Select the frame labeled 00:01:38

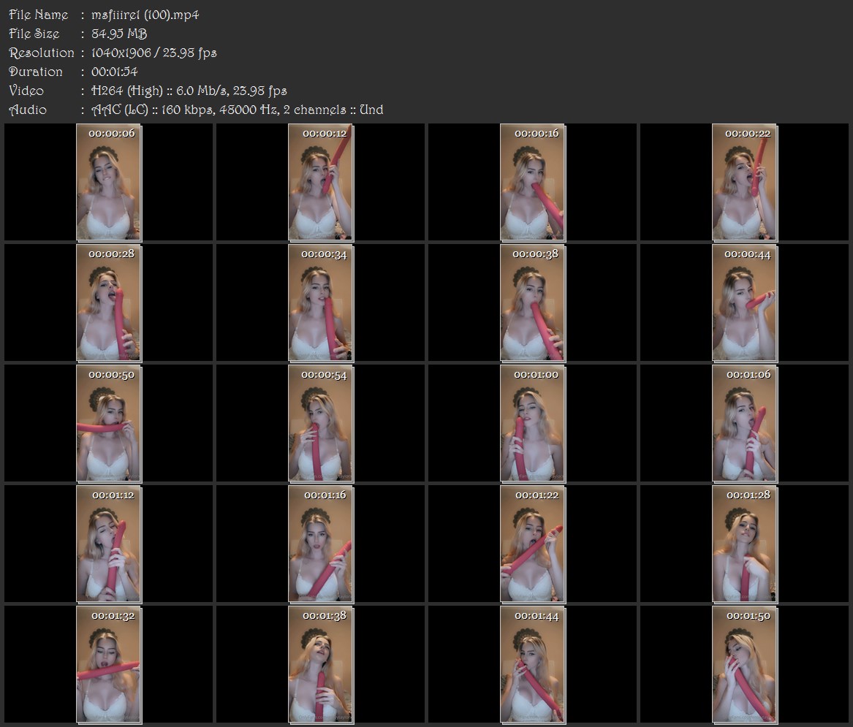click(320, 665)
